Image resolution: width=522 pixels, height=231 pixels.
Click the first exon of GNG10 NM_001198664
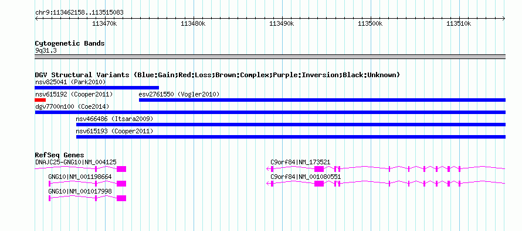pos(50,184)
